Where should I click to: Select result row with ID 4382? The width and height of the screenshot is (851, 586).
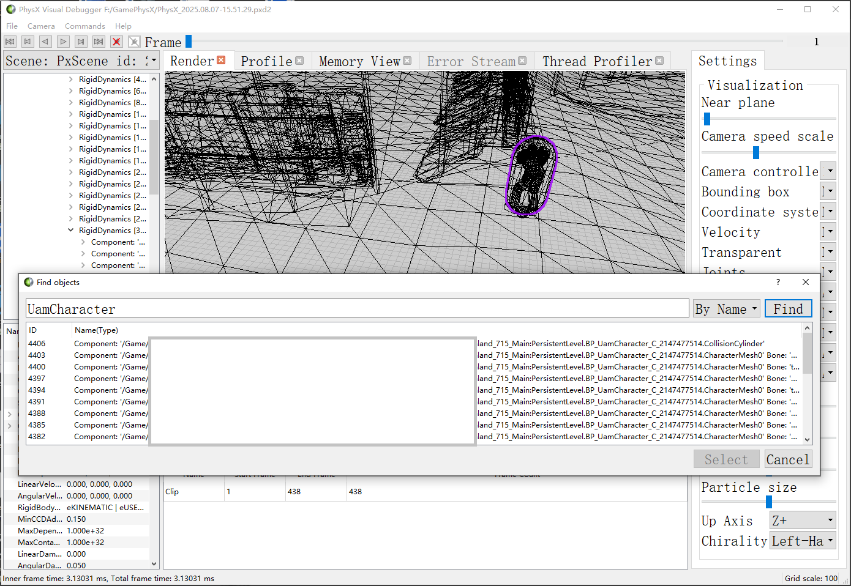[414, 436]
